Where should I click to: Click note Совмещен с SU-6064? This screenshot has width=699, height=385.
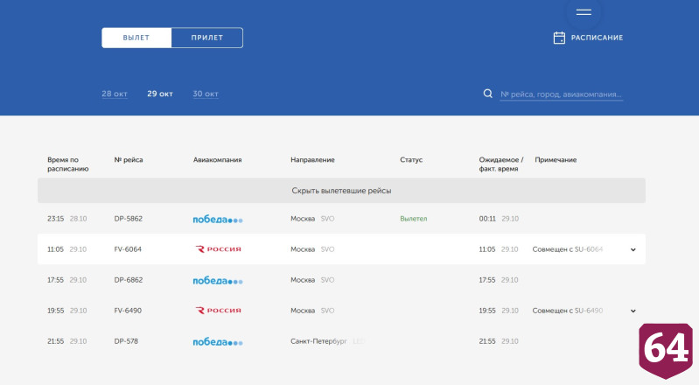568,249
